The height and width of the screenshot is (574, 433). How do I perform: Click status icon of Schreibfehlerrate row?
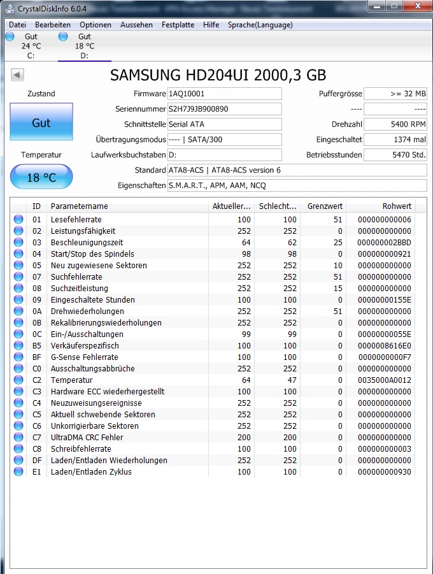click(18, 448)
